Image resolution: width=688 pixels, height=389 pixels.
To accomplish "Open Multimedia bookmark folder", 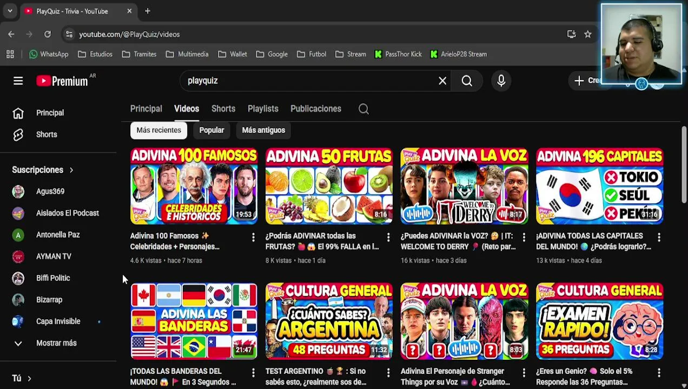I will coord(187,54).
